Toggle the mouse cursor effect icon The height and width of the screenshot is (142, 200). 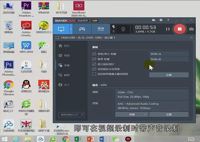coord(113,27)
